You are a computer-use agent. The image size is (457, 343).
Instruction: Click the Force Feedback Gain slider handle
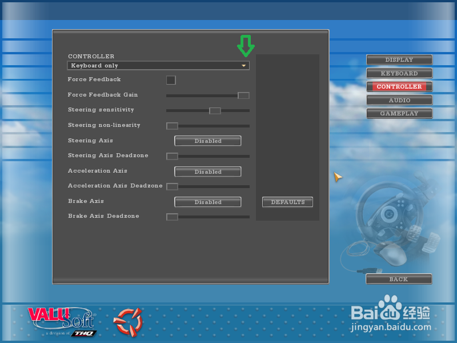click(243, 95)
